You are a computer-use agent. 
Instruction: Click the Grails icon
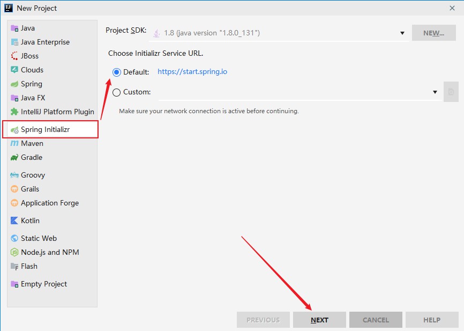click(14, 189)
